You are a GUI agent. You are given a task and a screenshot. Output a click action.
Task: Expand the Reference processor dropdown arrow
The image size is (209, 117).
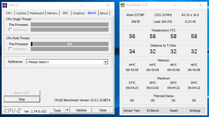coord(105,62)
